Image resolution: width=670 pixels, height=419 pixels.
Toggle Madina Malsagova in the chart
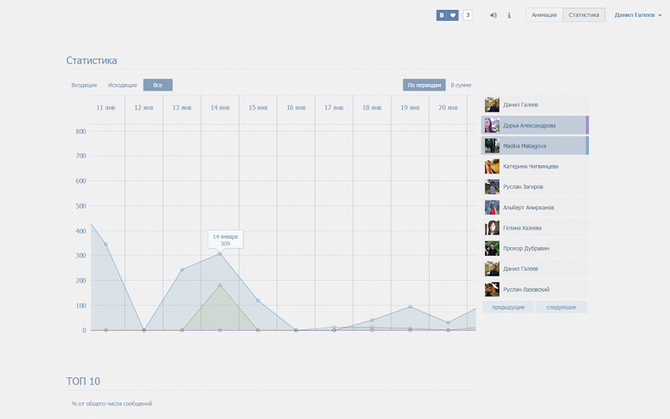(x=534, y=146)
